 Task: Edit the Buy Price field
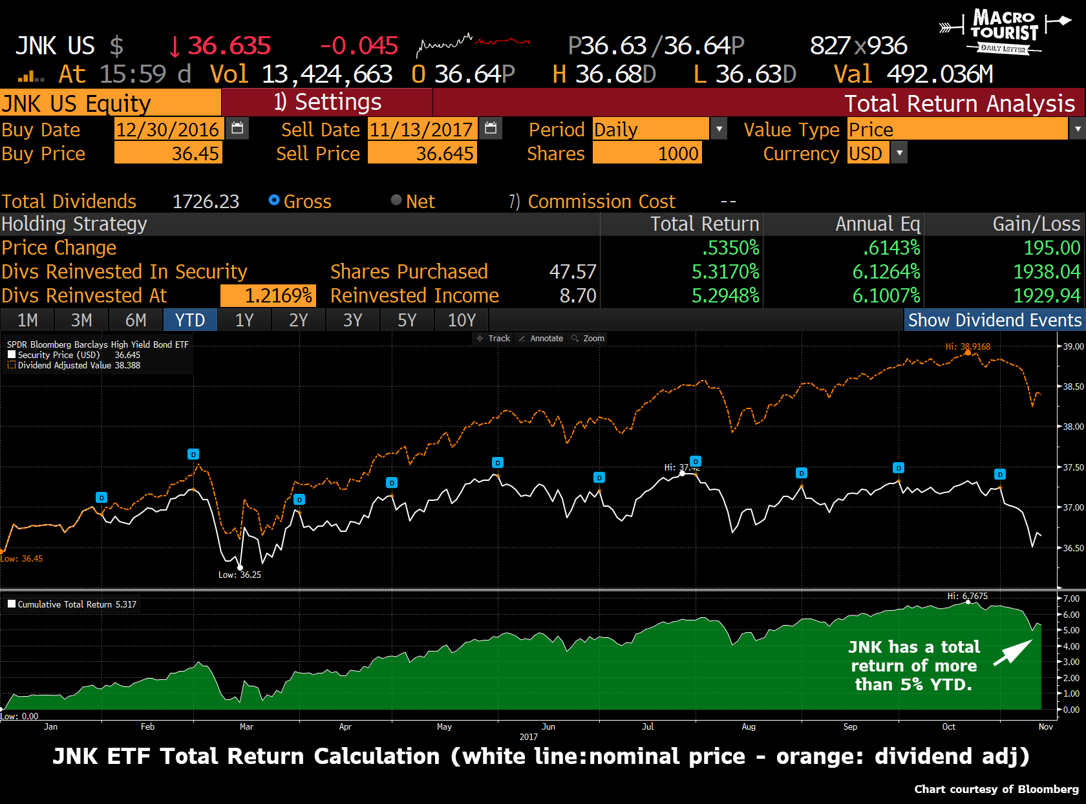(x=168, y=153)
